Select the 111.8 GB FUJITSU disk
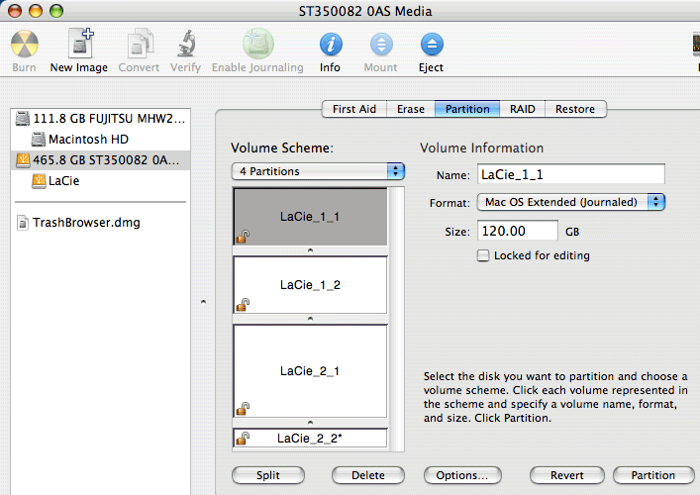The width and height of the screenshot is (700, 495). coord(100,119)
